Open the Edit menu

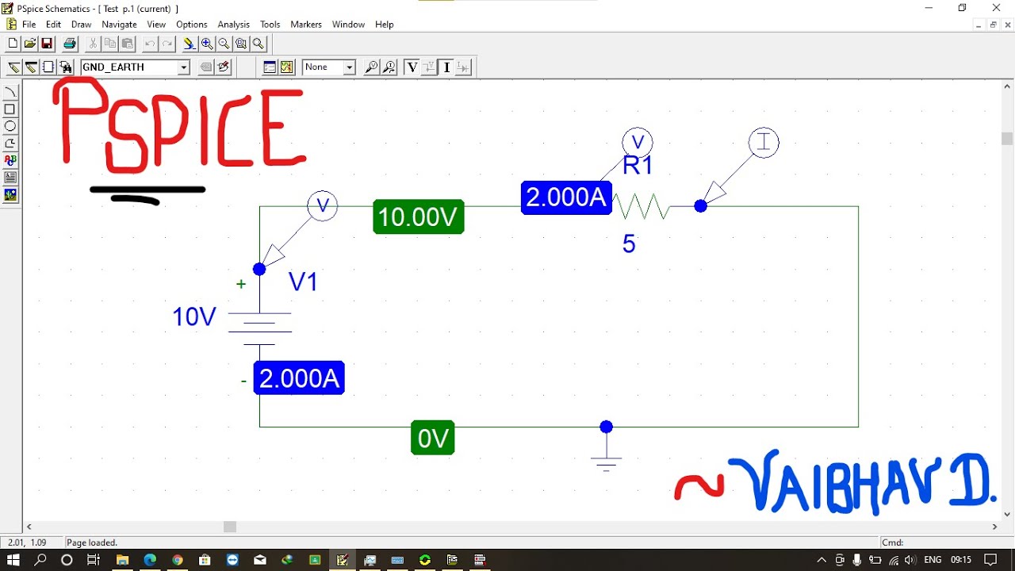[x=53, y=25]
